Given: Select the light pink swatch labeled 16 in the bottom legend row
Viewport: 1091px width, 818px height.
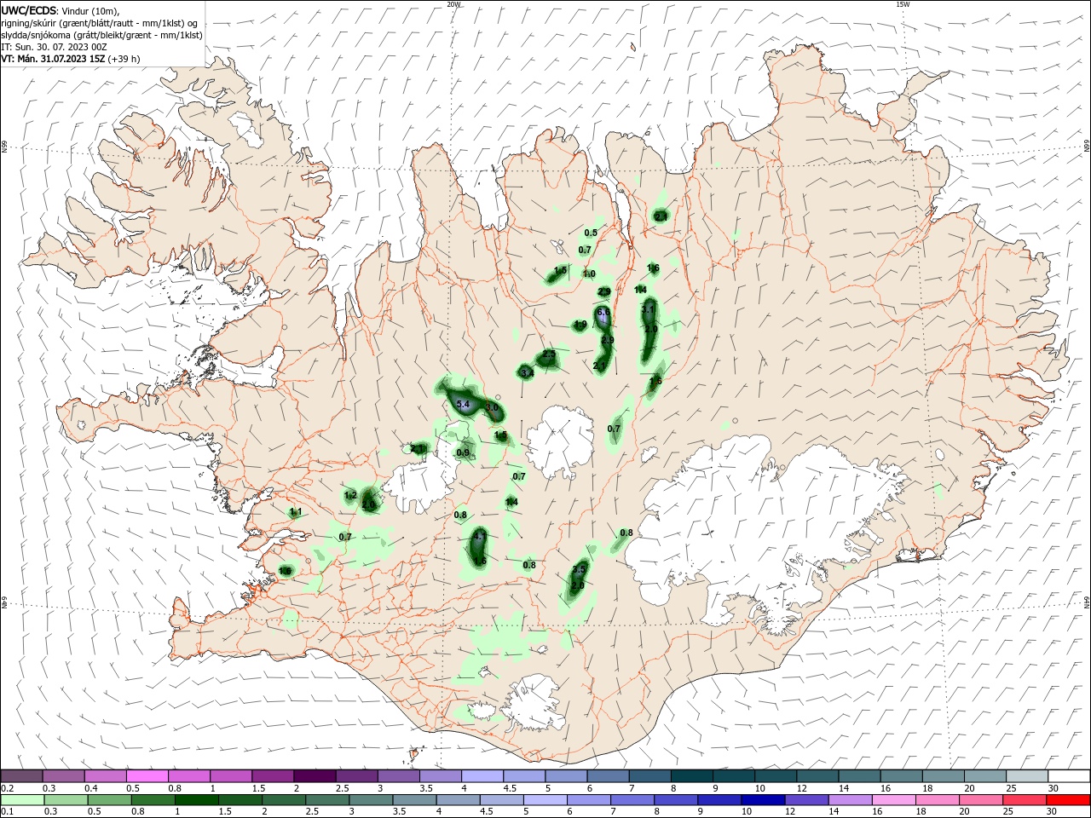Looking at the screenshot, I should 894,800.
